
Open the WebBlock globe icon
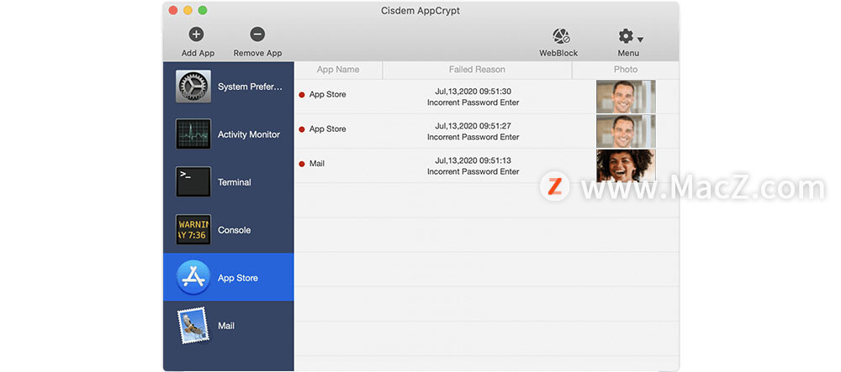click(x=560, y=36)
